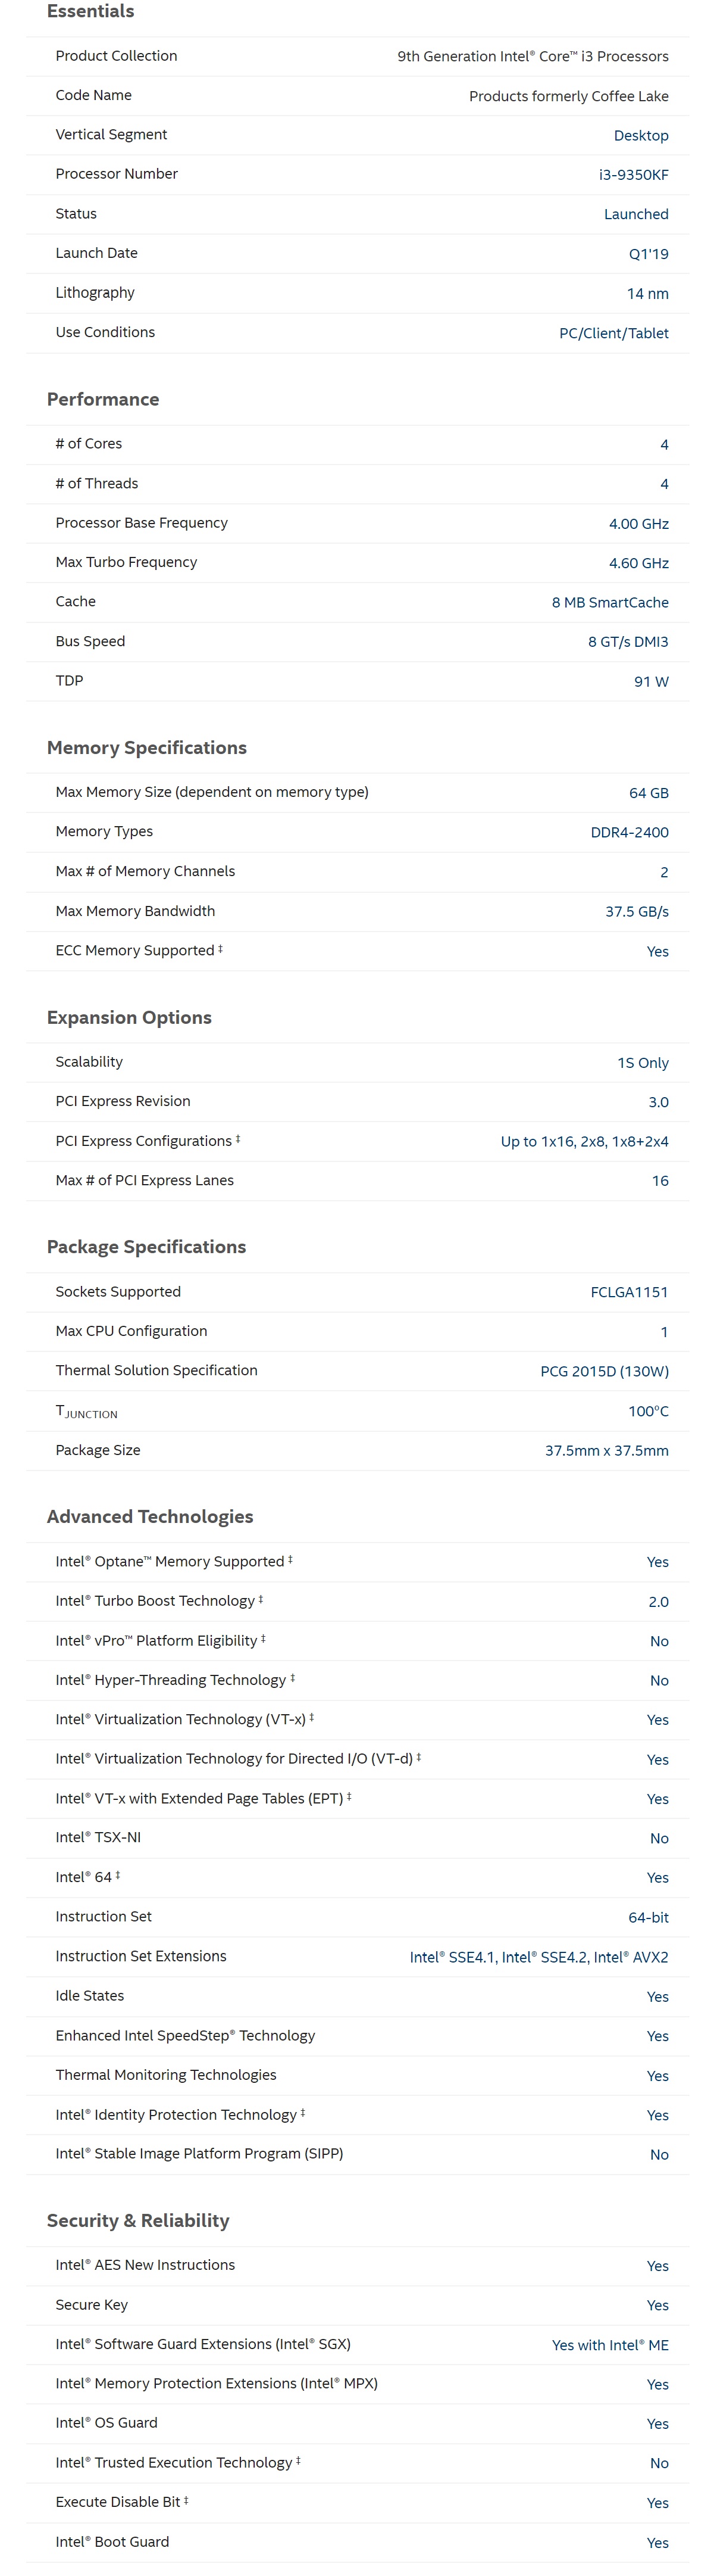Screen dimensions: 714x2576
Task: Click the footnote symbol next to vPro Platform Eligibility
Action: (262, 1638)
